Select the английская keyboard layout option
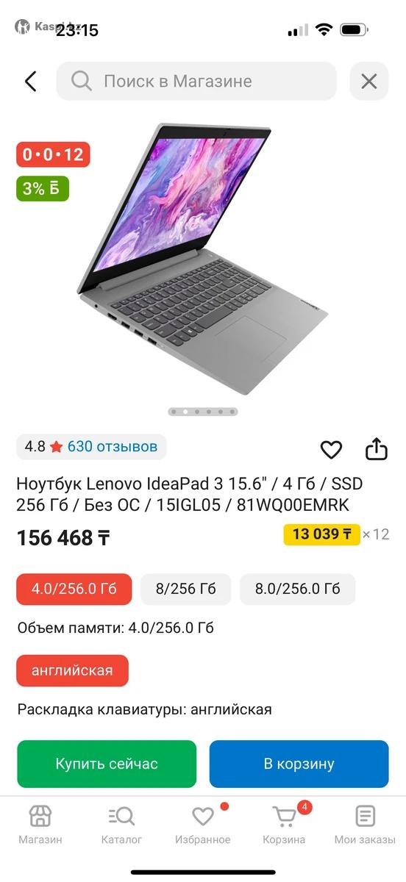 point(72,670)
